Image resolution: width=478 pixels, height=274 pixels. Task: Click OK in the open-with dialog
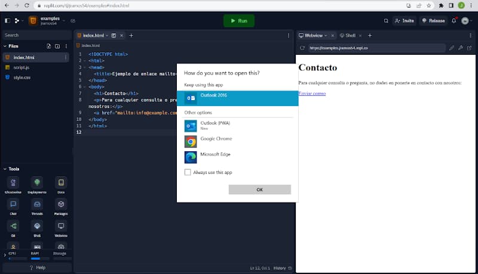click(260, 189)
